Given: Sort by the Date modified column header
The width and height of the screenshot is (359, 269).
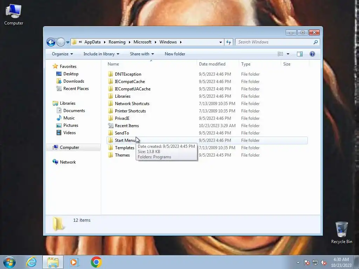Looking at the screenshot, I should coord(218,64).
